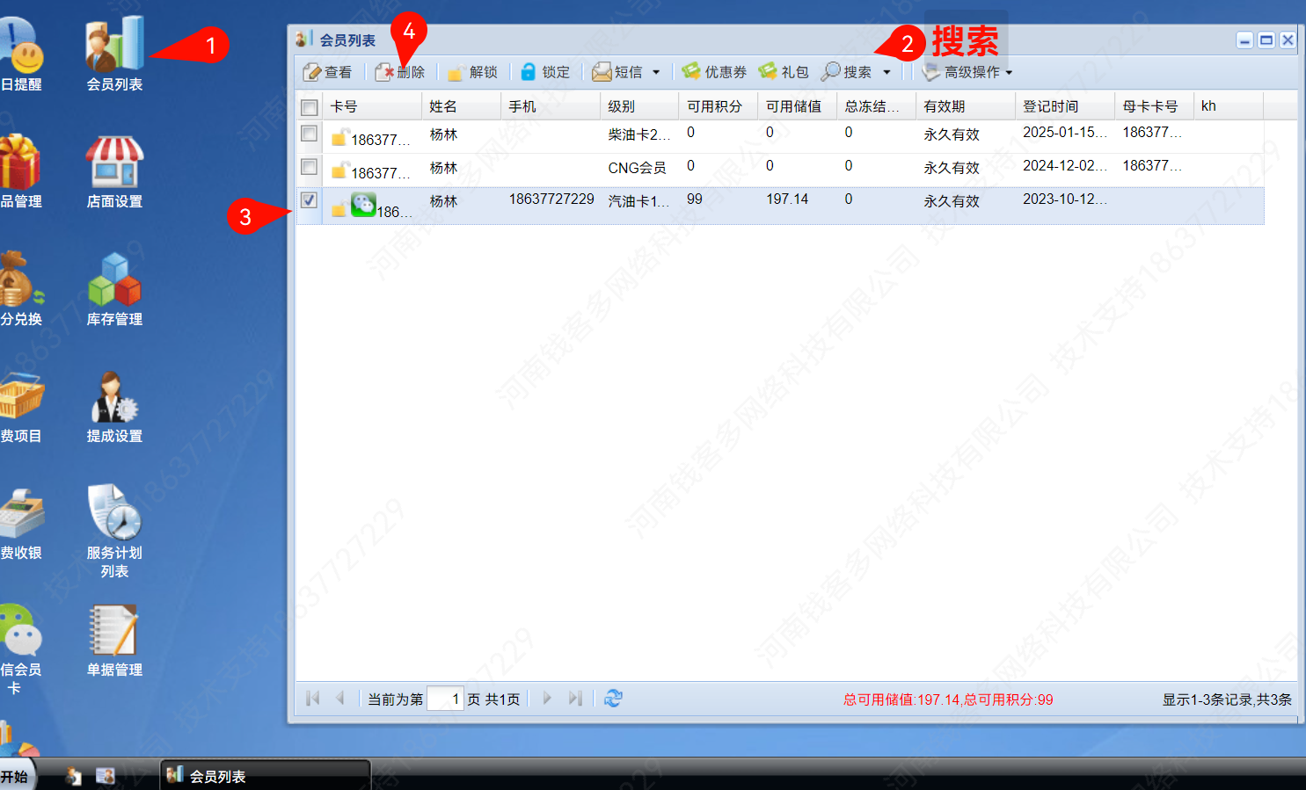Sort by 母卡卡号 column header
Viewport: 1306px width, 790px height.
pyautogui.click(x=1154, y=106)
